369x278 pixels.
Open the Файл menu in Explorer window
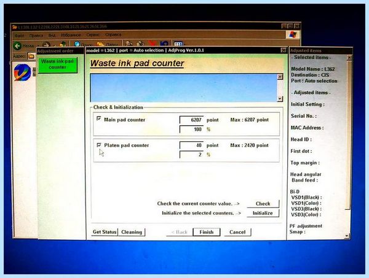click(19, 36)
